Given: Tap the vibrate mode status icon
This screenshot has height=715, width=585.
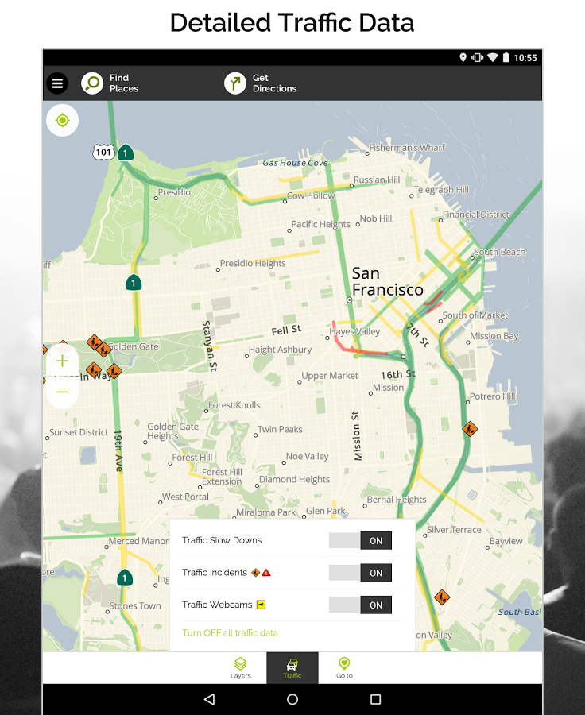Looking at the screenshot, I should 478,57.
